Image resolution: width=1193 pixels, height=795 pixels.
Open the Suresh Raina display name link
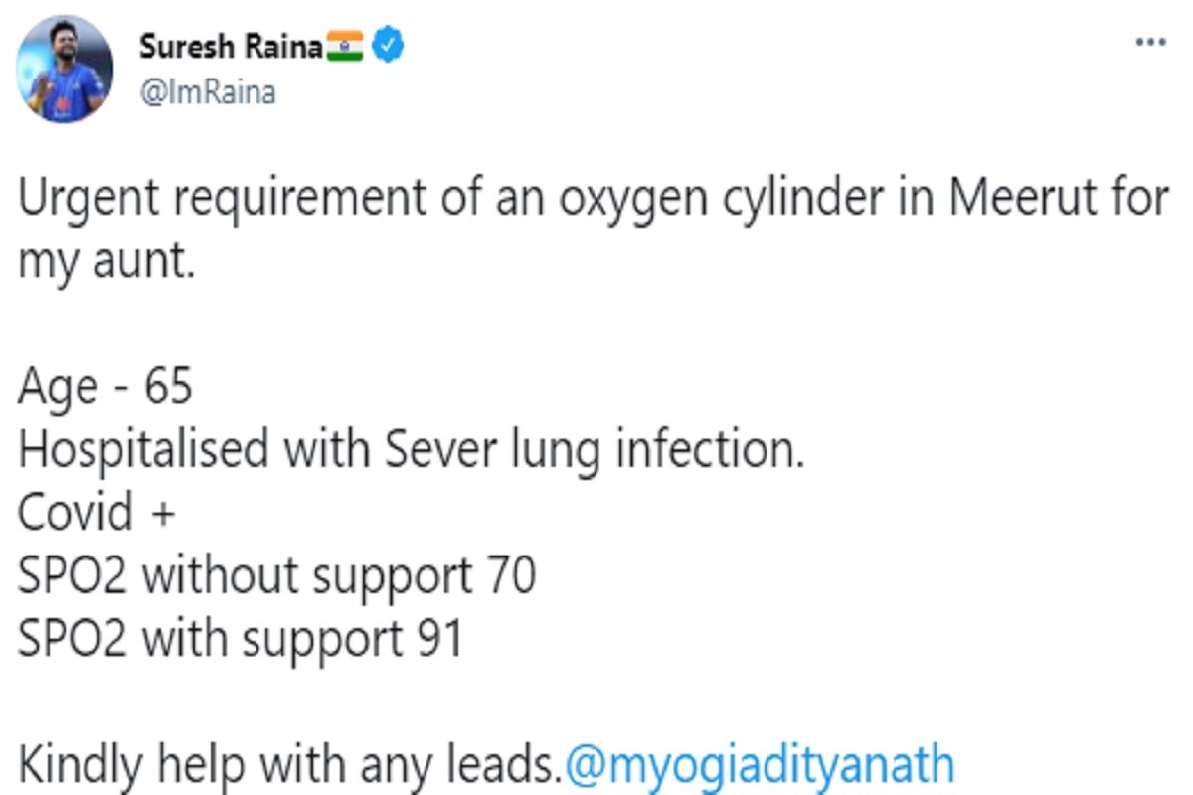click(x=231, y=47)
